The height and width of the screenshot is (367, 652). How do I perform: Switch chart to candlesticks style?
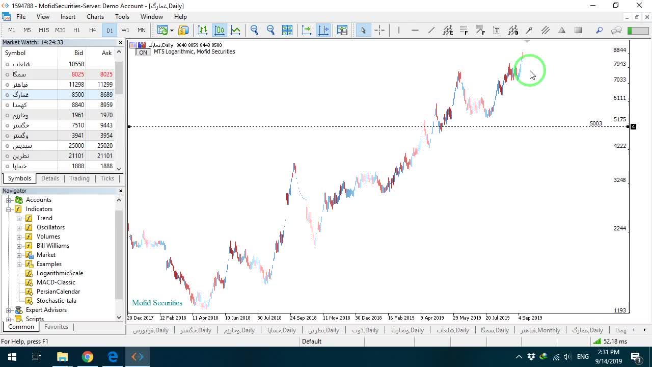pyautogui.click(x=220, y=30)
